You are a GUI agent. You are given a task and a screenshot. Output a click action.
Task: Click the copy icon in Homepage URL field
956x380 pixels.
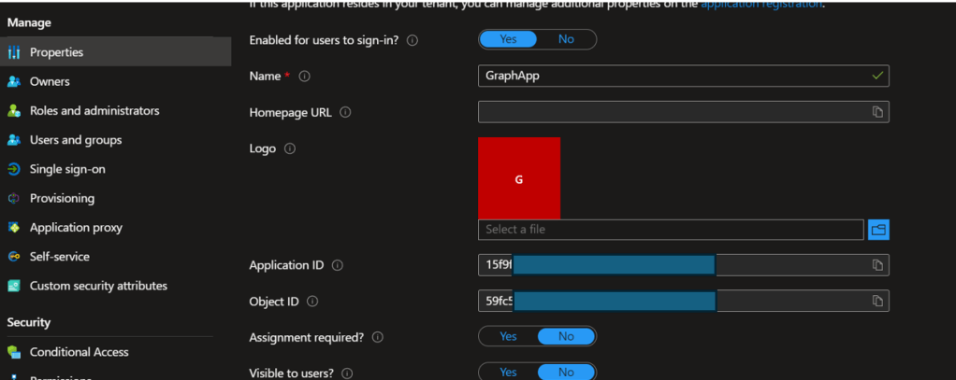pos(877,112)
